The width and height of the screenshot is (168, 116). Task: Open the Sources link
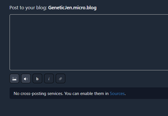pos(117,94)
